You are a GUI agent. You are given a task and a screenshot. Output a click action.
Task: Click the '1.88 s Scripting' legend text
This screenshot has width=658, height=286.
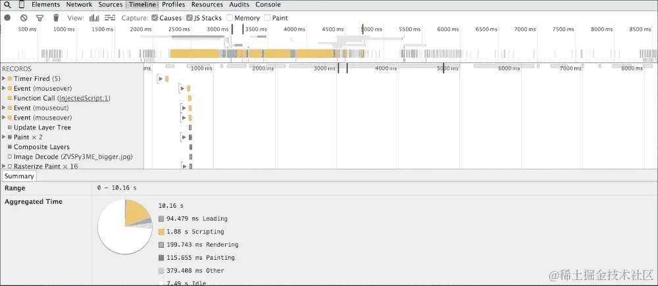tap(195, 232)
